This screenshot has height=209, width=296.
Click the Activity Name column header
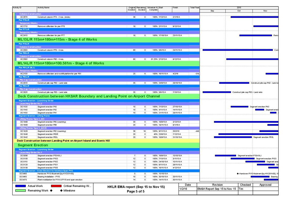82,9
